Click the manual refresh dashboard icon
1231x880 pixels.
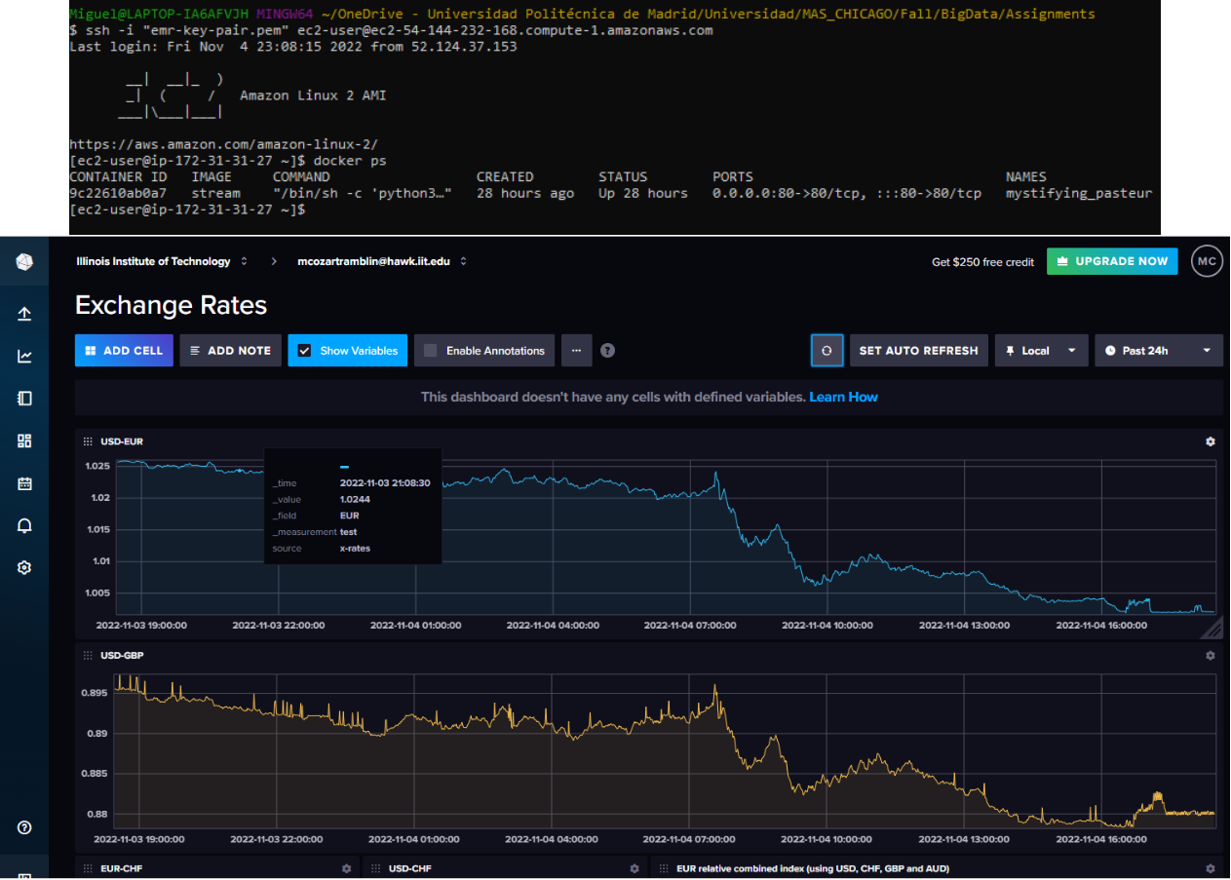[x=827, y=351]
